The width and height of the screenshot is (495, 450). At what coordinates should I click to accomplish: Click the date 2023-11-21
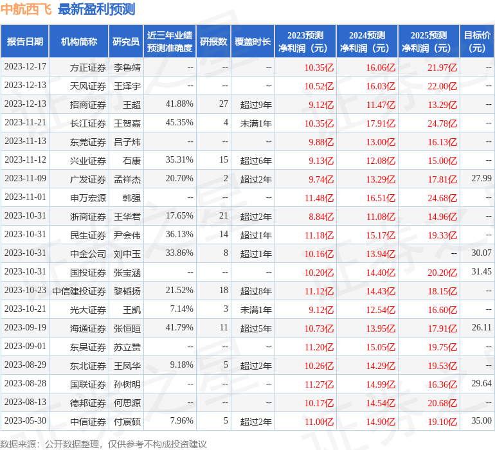coord(25,122)
